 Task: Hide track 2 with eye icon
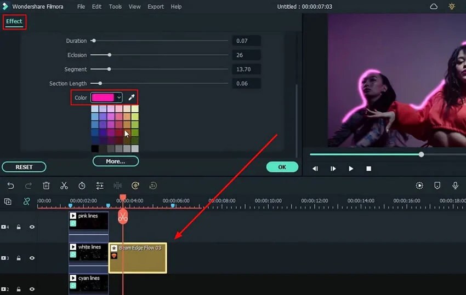click(32, 289)
